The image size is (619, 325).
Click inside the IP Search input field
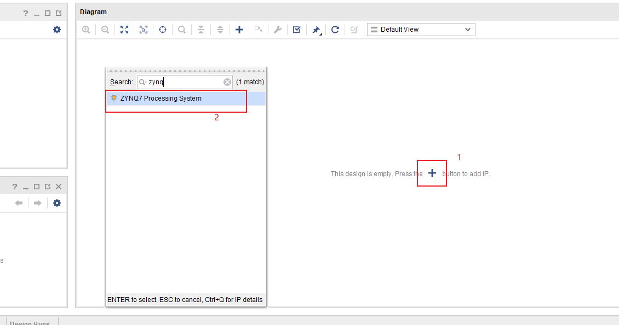pos(185,82)
